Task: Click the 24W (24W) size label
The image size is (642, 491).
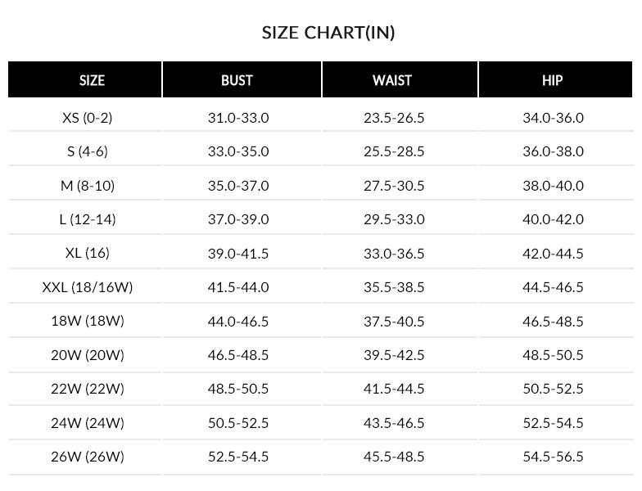Action: point(87,423)
